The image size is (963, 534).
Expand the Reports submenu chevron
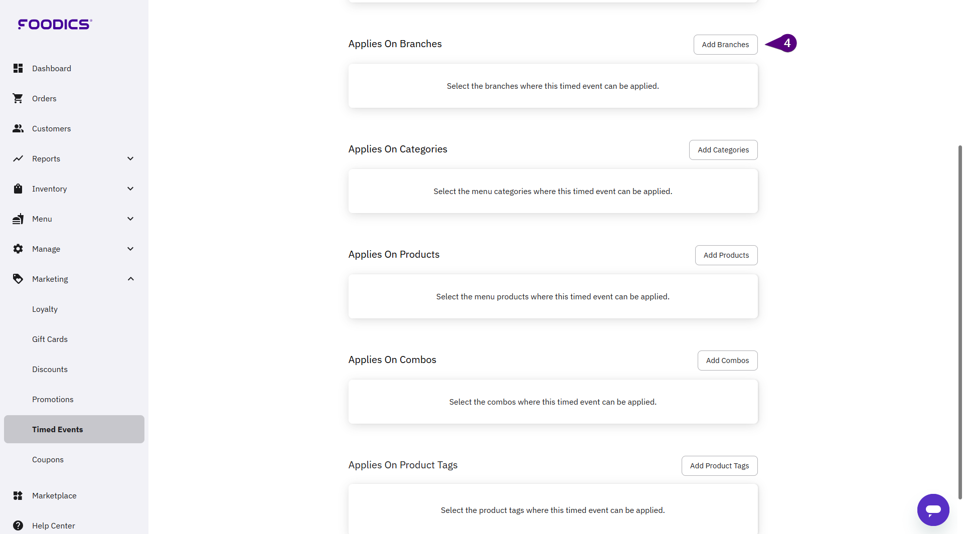(130, 158)
